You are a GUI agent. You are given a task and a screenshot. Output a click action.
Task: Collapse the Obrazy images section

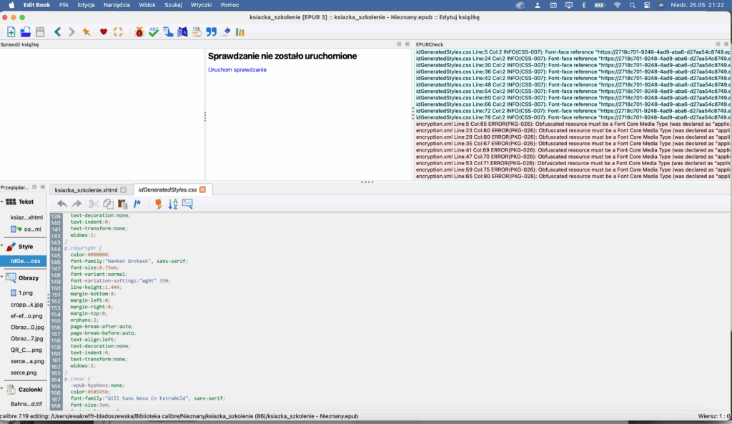(2, 277)
